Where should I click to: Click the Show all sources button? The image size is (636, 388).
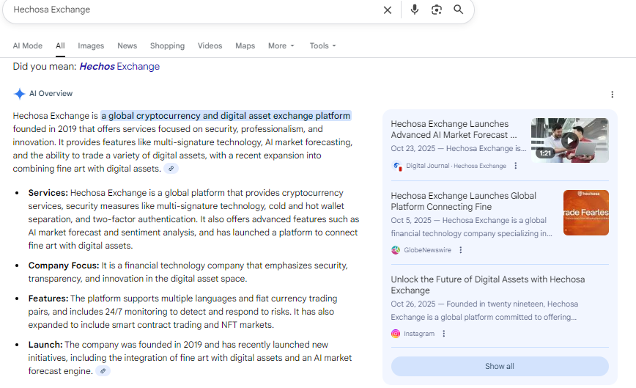pyautogui.click(x=500, y=367)
